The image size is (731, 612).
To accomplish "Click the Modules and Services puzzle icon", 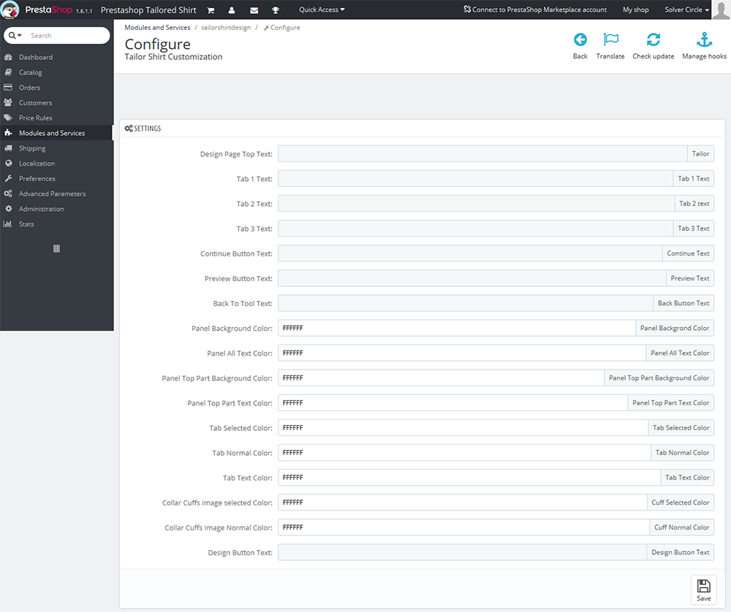I will [8, 133].
